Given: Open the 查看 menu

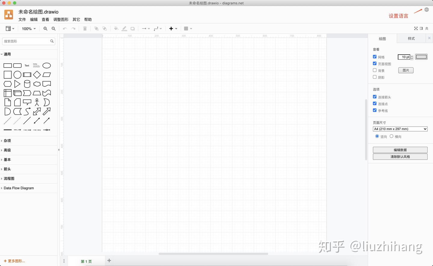Looking at the screenshot, I should [45, 20].
